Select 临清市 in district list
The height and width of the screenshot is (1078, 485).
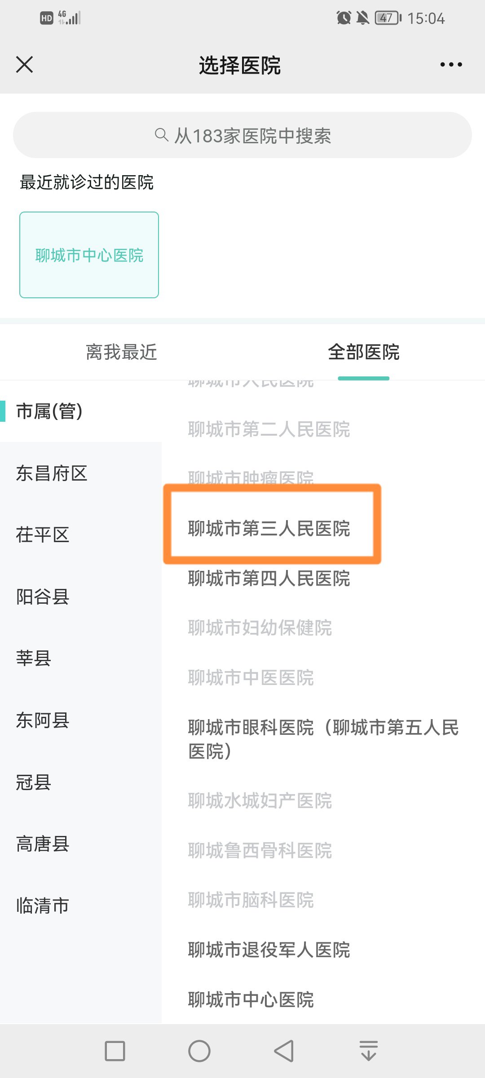43,906
